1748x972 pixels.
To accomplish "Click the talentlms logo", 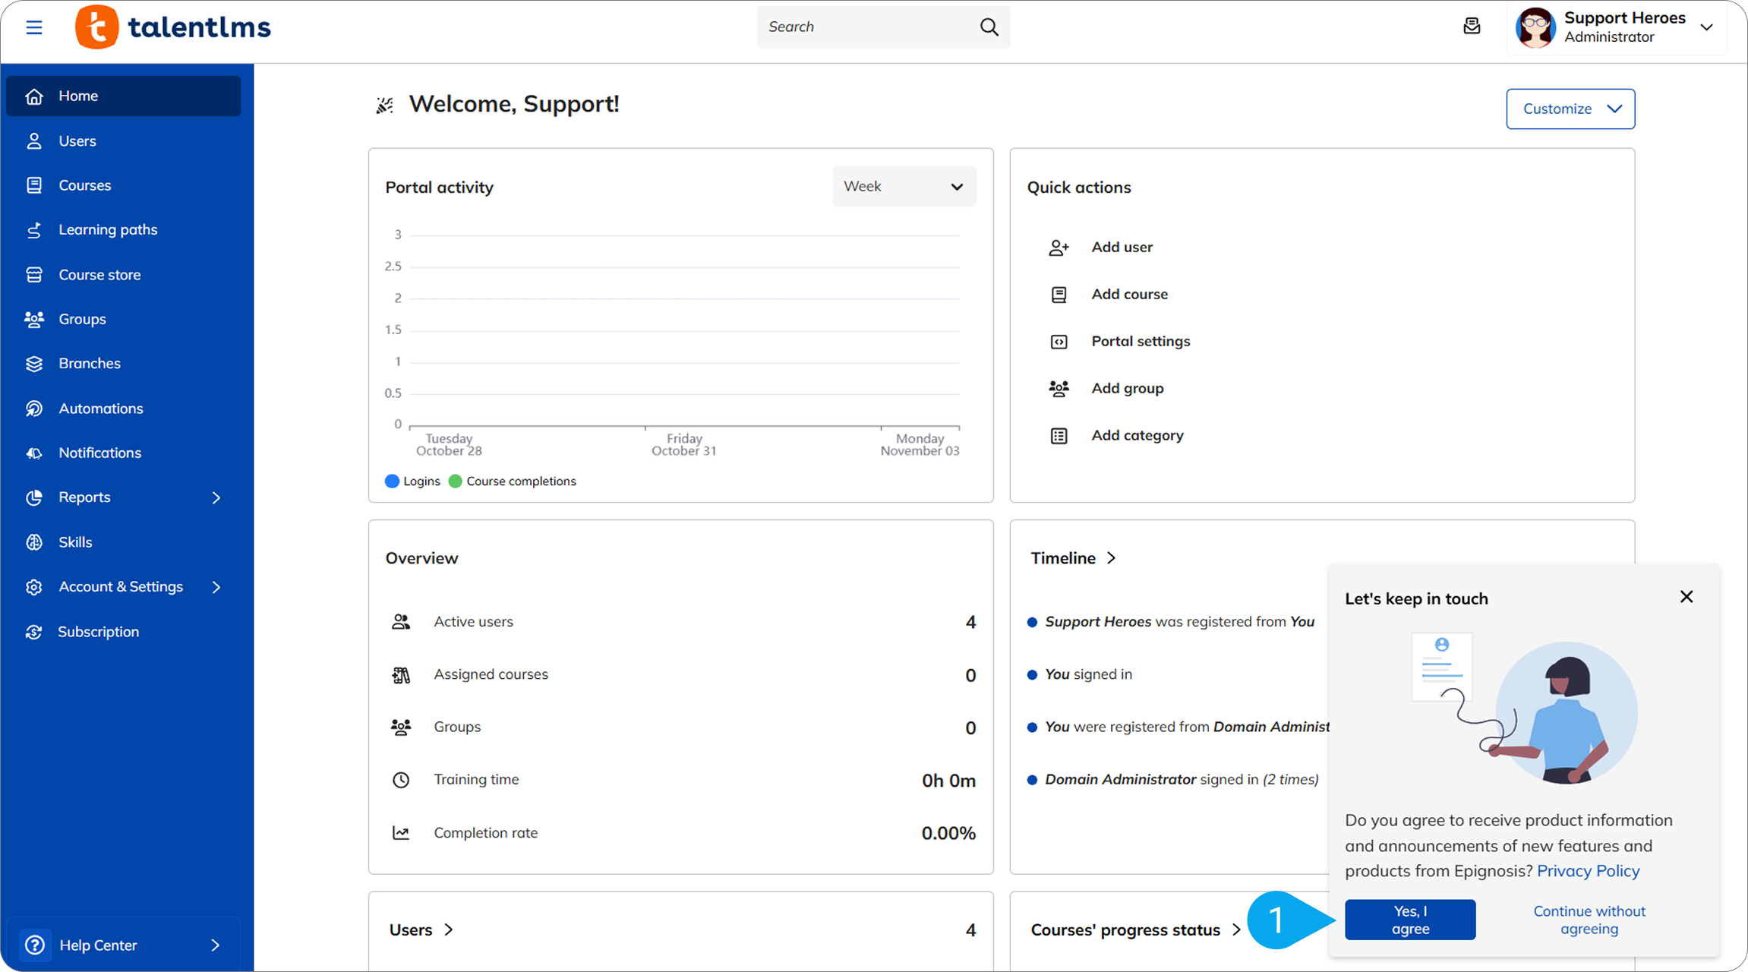I will pos(173,27).
